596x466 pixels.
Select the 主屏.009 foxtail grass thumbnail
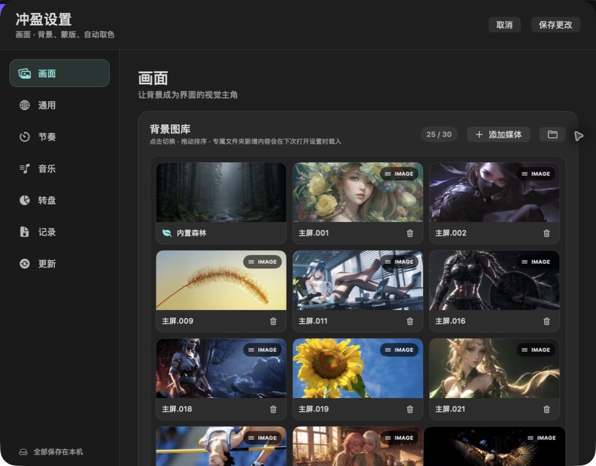click(221, 280)
